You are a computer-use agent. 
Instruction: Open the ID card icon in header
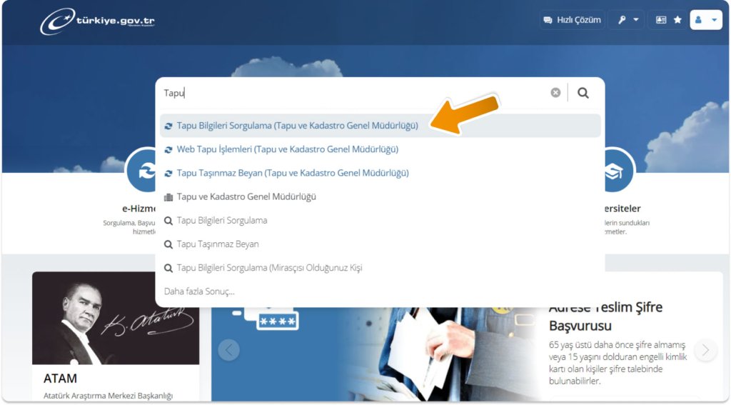coord(660,20)
